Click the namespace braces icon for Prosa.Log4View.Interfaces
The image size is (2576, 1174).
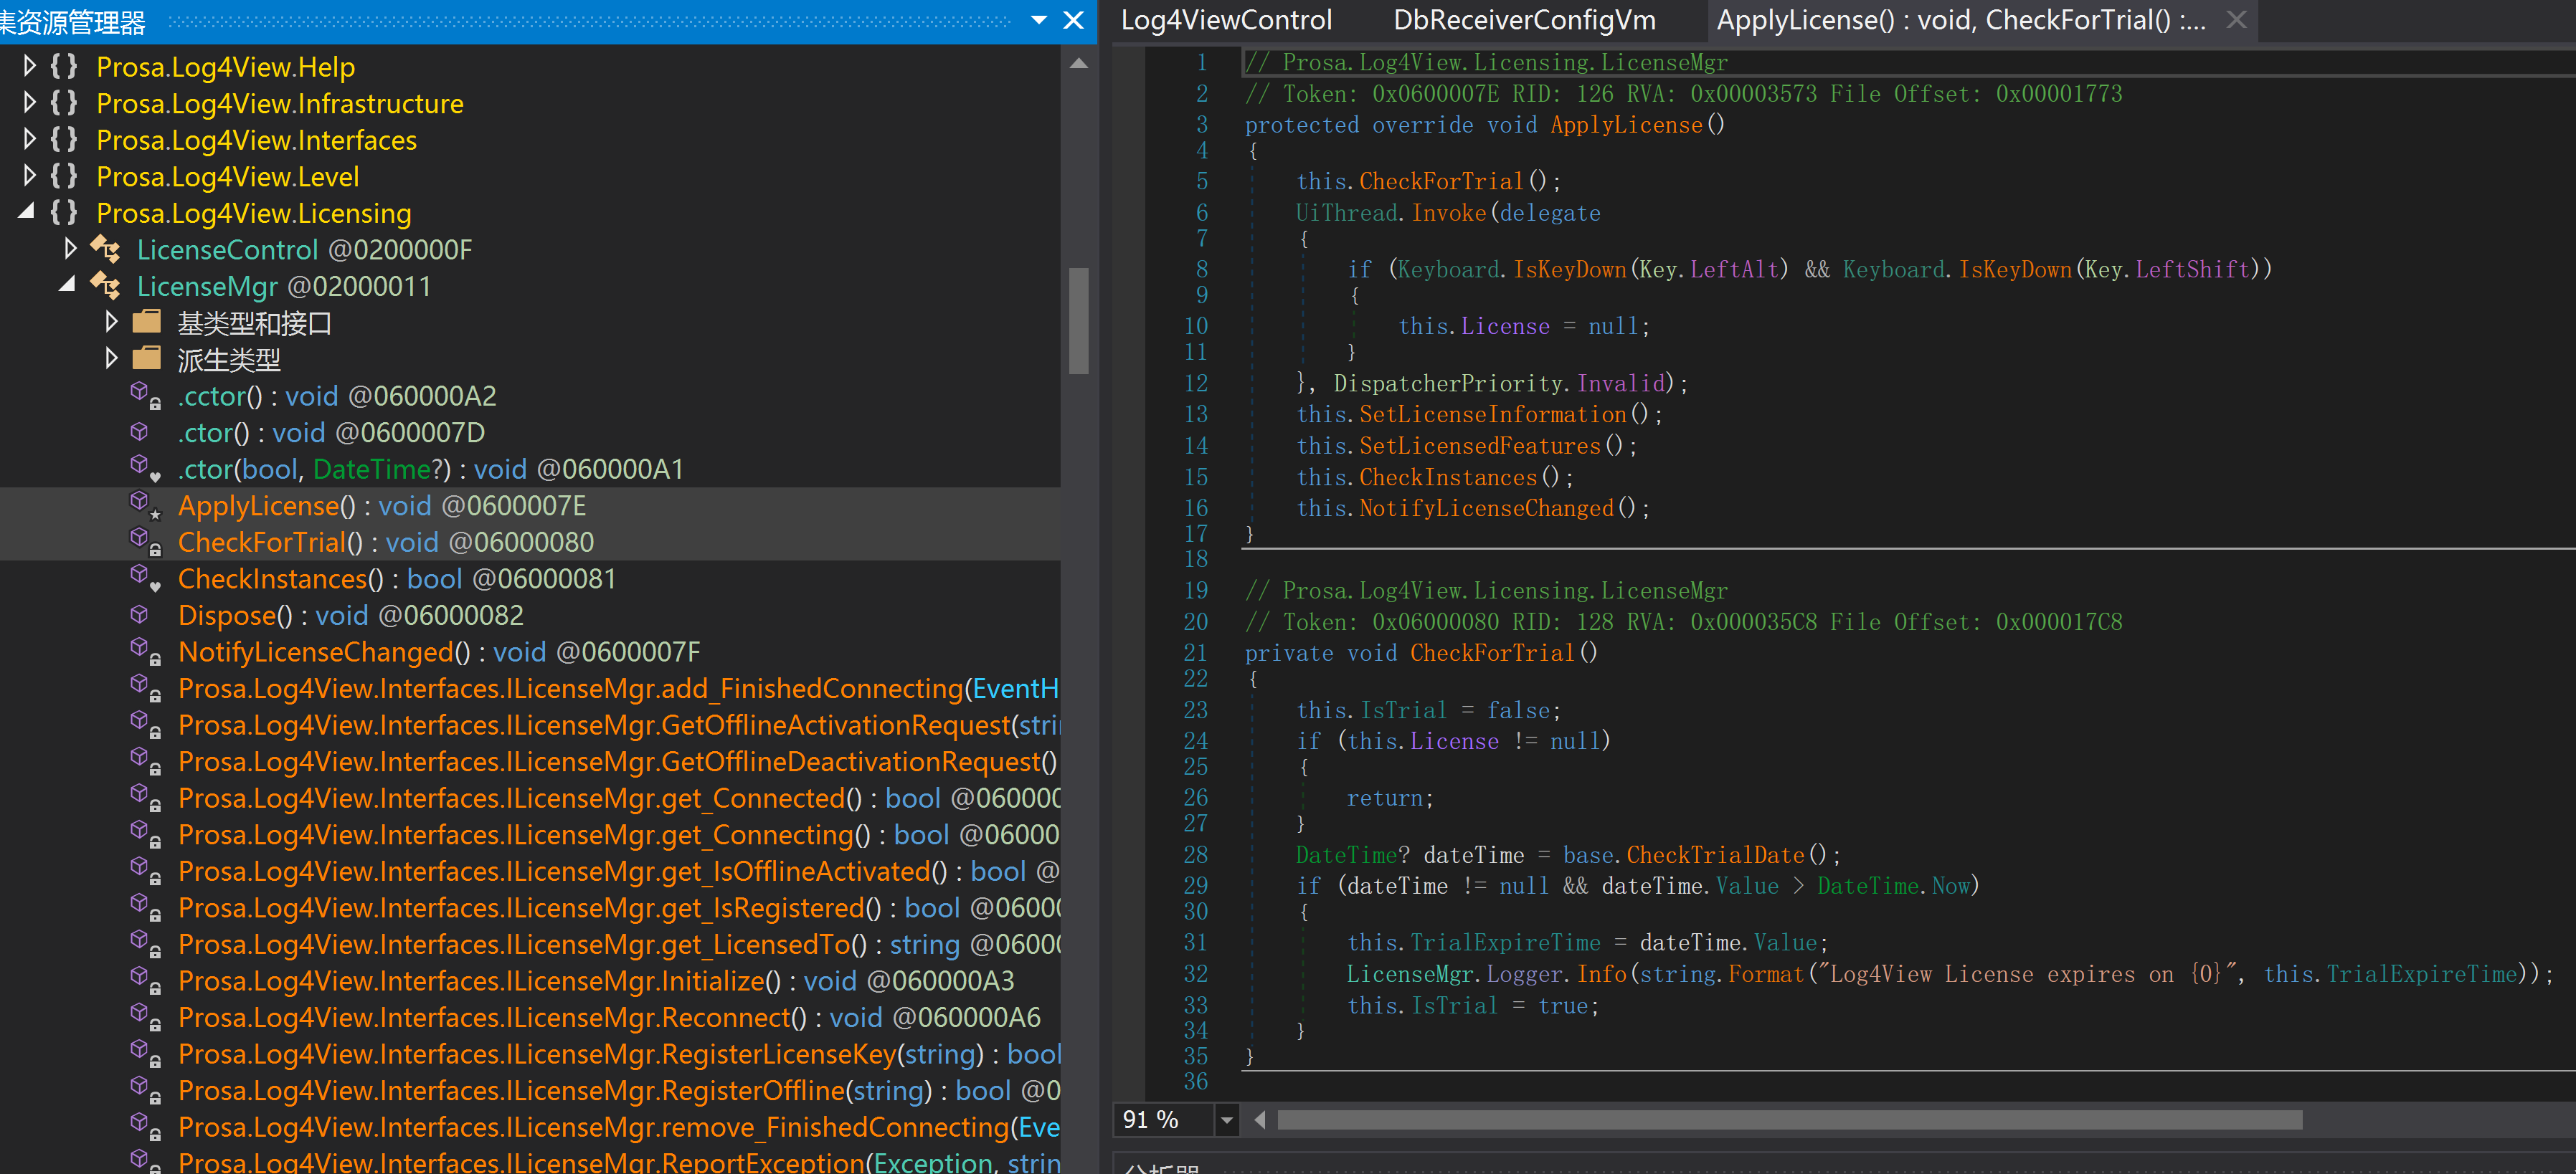click(x=64, y=139)
